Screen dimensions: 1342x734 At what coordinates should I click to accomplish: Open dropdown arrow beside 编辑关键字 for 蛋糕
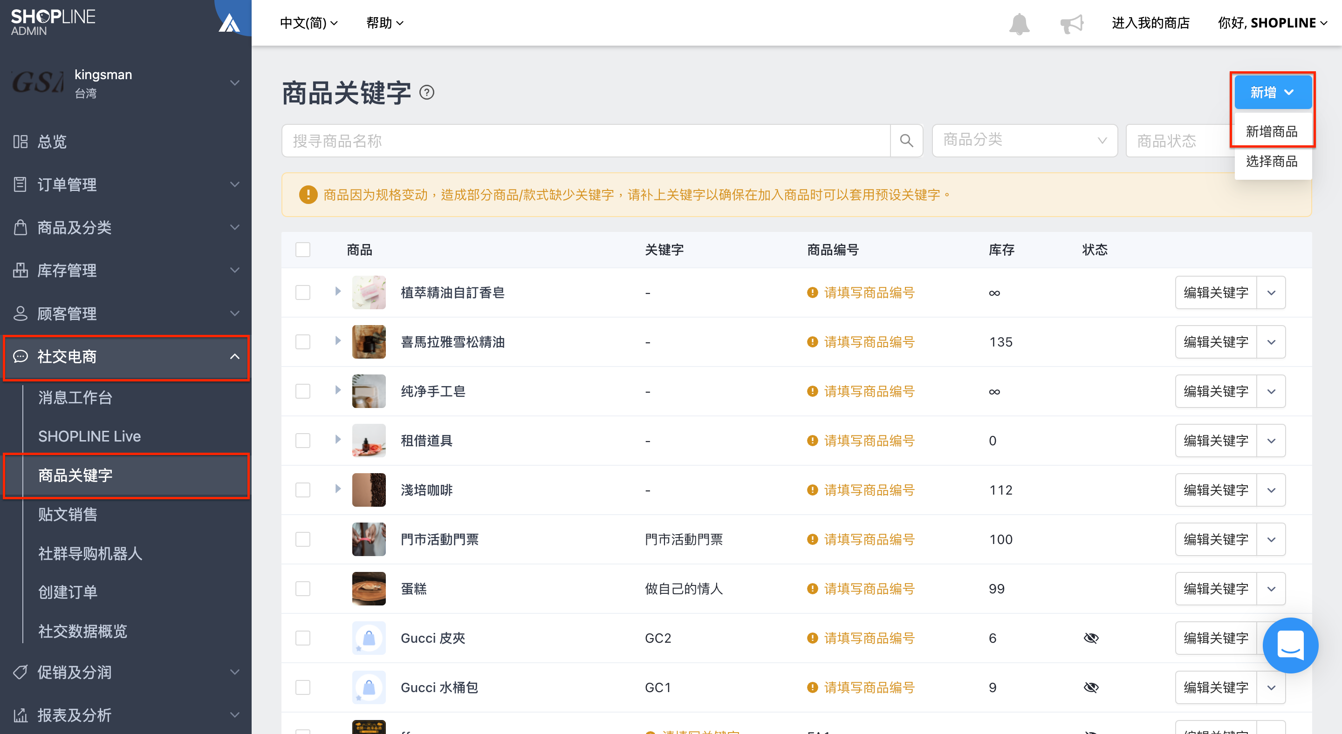(1271, 589)
